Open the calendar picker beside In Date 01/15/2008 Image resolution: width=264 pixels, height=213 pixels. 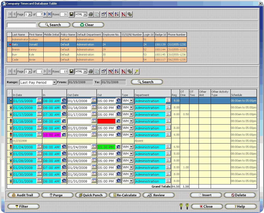tap(39, 101)
